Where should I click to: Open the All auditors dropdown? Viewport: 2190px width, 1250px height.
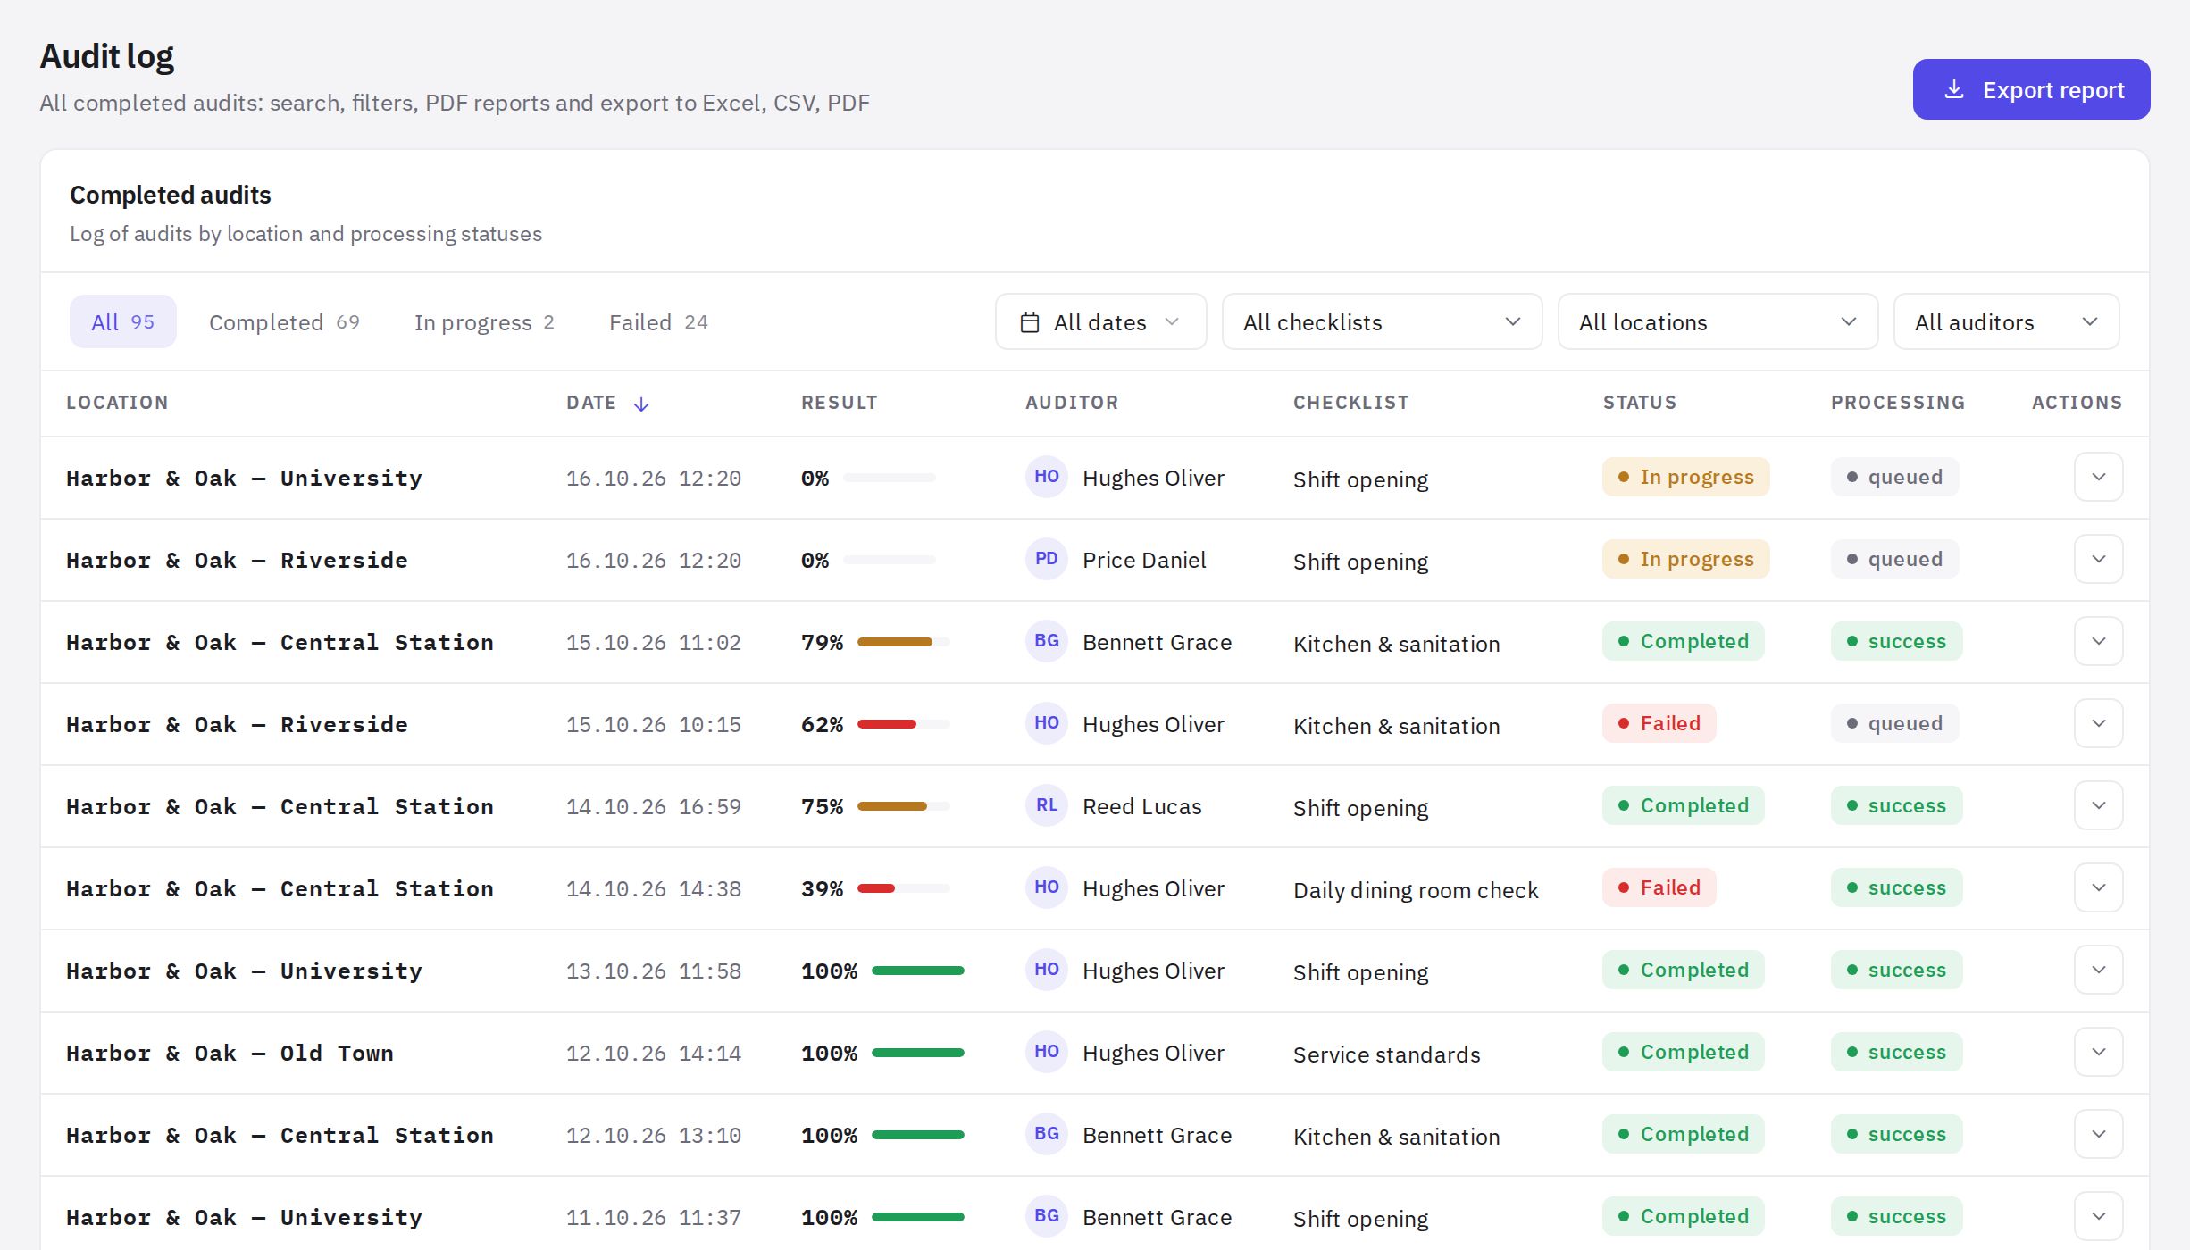(2006, 321)
